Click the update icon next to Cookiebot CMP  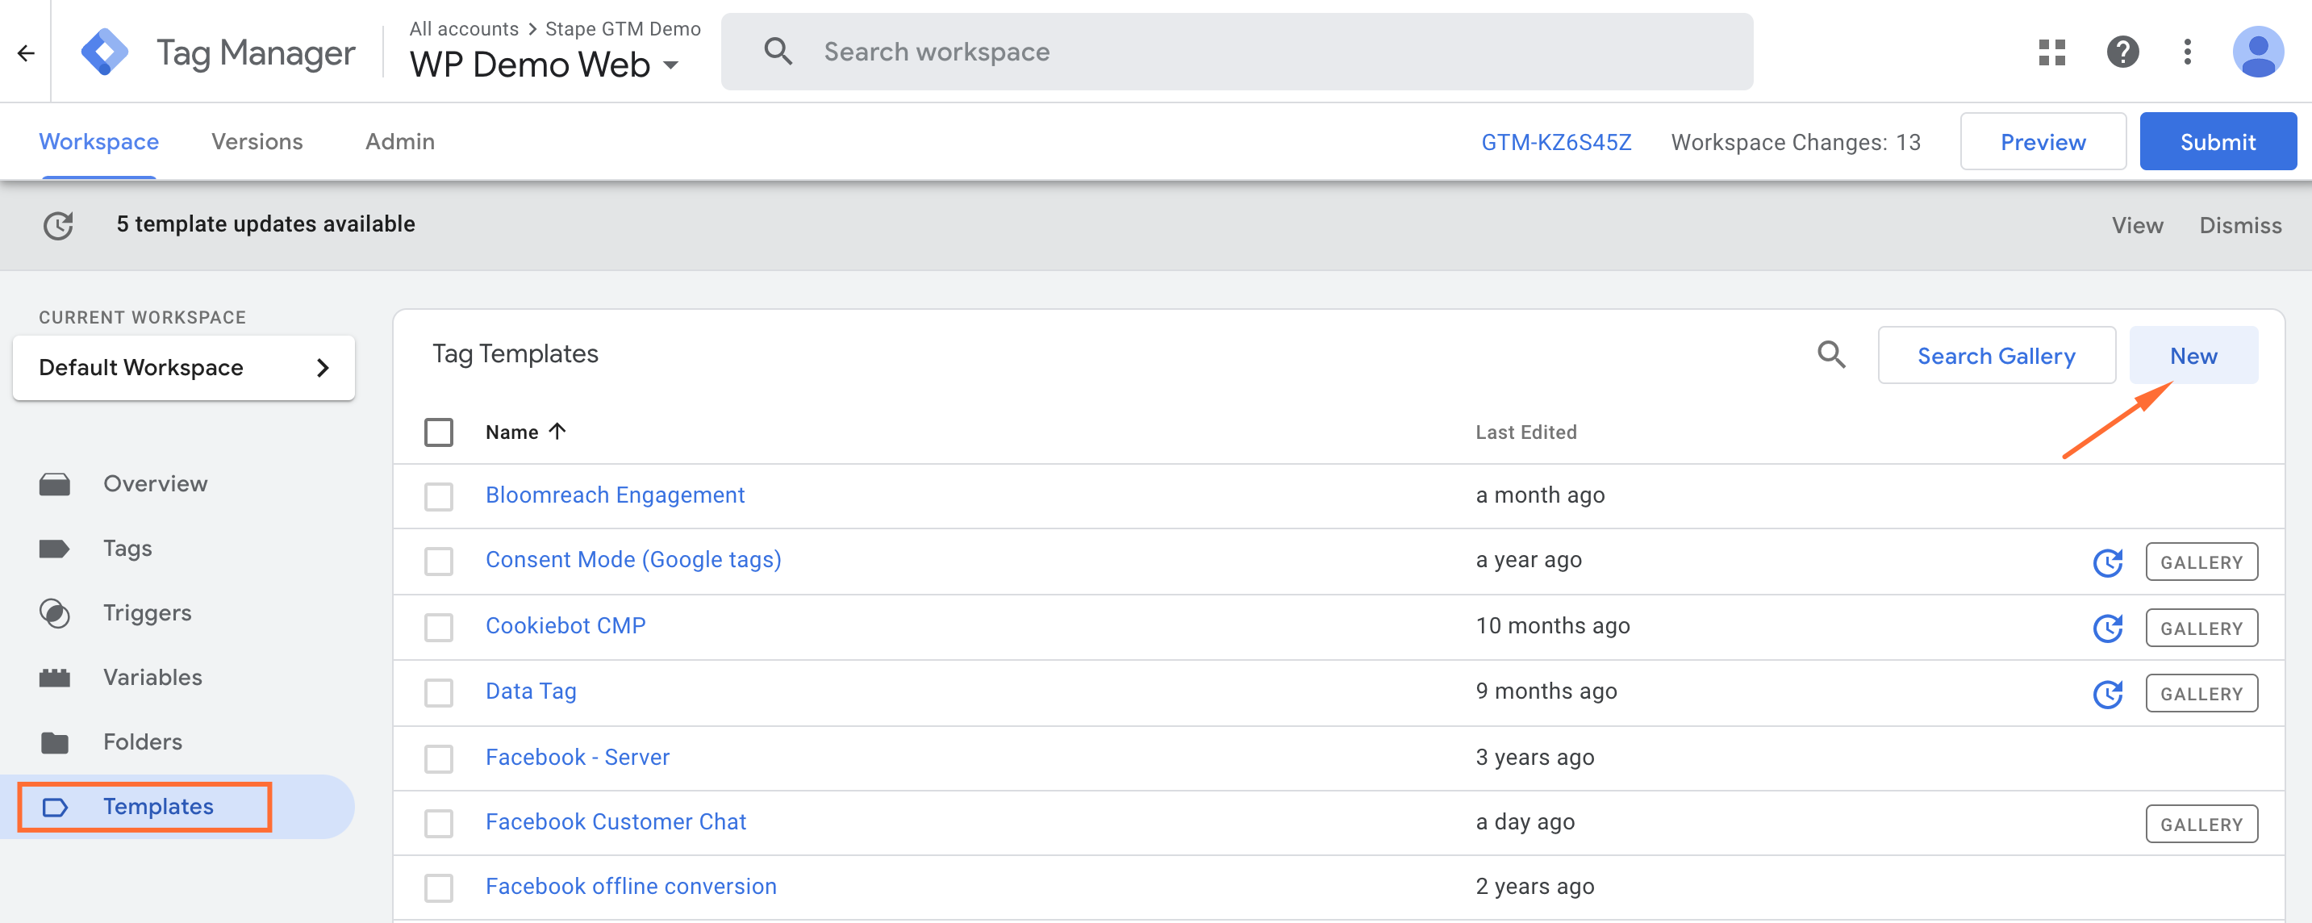click(2107, 628)
